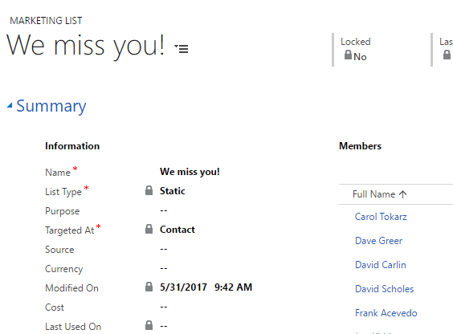Edit the Name field value
Screen dimensions: 453x334
click(x=190, y=172)
